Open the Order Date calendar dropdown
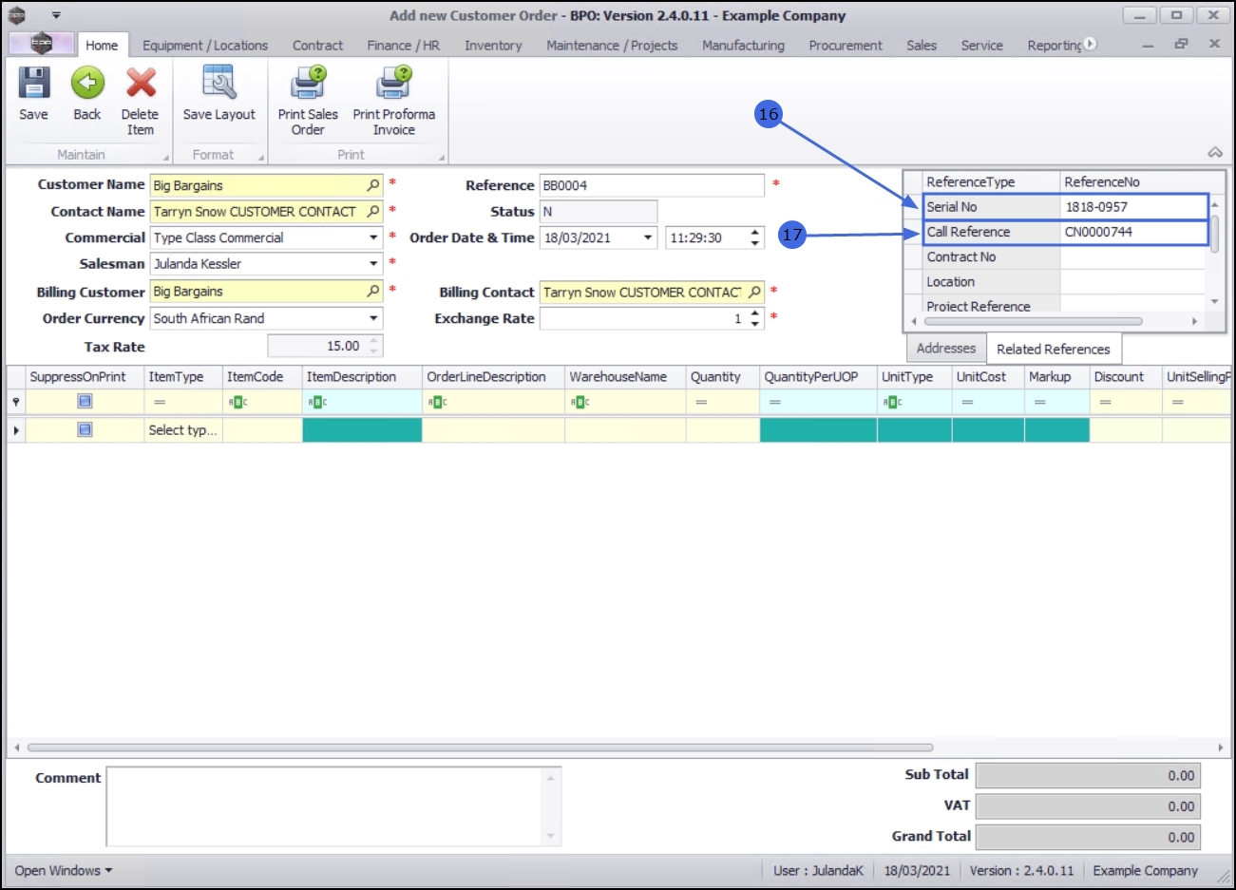The width and height of the screenshot is (1236, 890). pos(648,237)
